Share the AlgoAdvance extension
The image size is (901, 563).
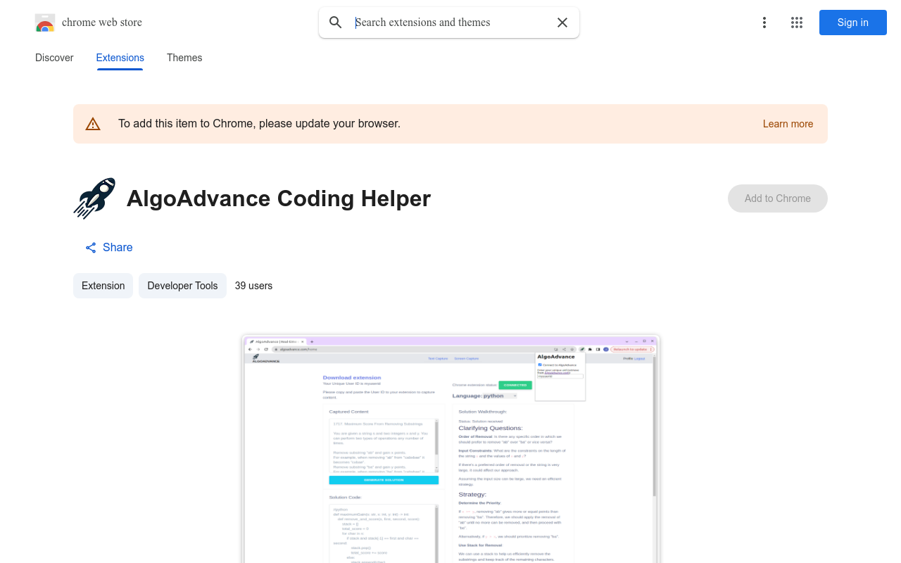pyautogui.click(x=109, y=247)
